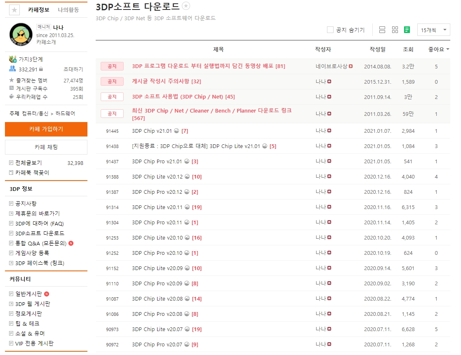Open the 3DP Chip Lite v20.08 post

point(157,299)
